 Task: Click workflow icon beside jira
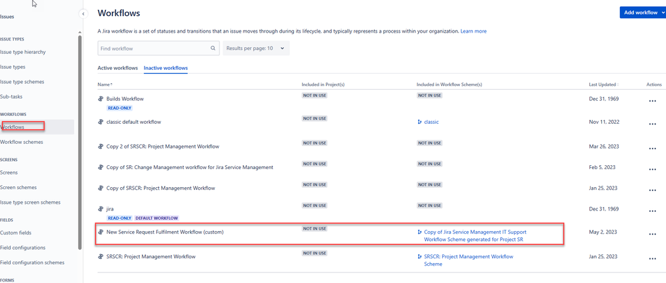101,208
